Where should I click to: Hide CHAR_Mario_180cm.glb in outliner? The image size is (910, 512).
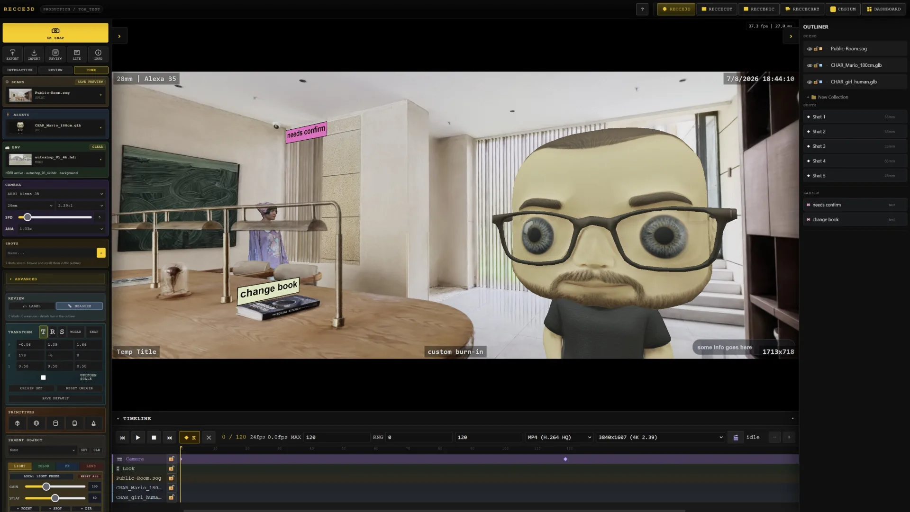click(x=810, y=65)
